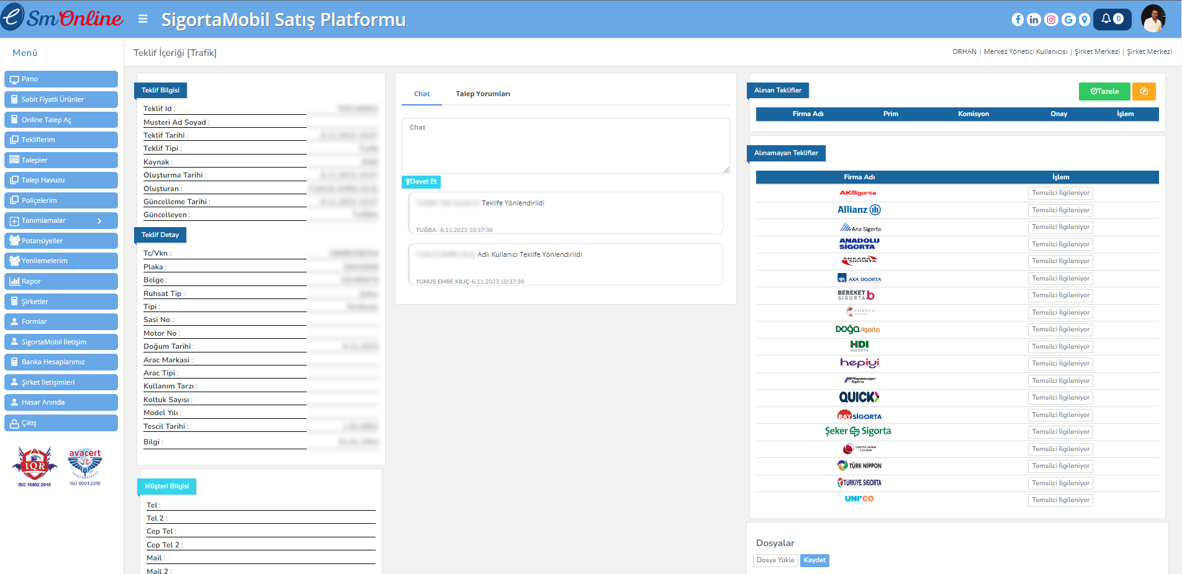Open Yenilemelerim menu item
The image size is (1182, 574).
[61, 261]
